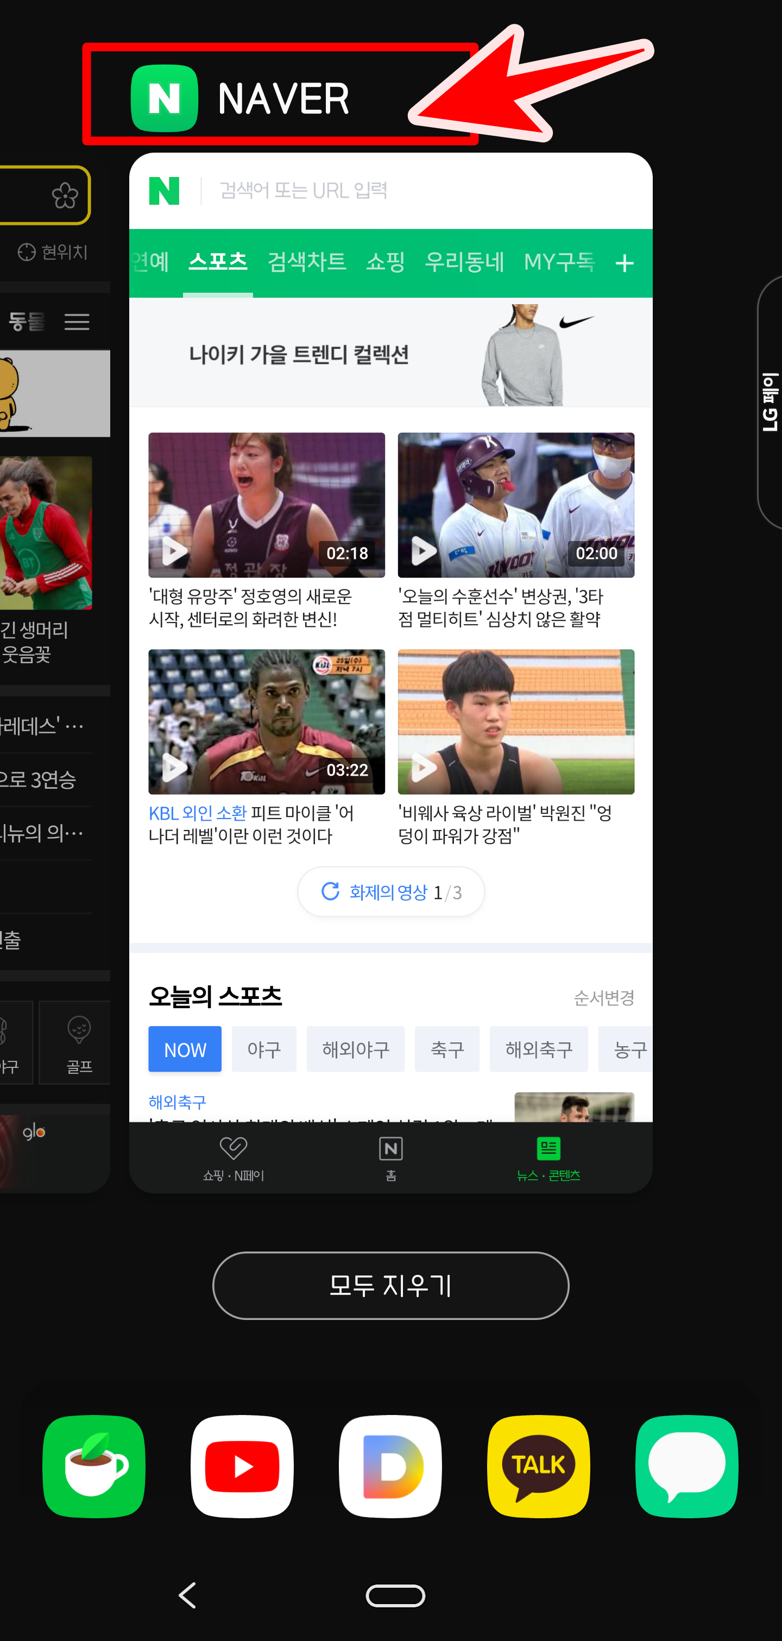Tap the 홈 N icon in bottom bar

pos(390,1148)
